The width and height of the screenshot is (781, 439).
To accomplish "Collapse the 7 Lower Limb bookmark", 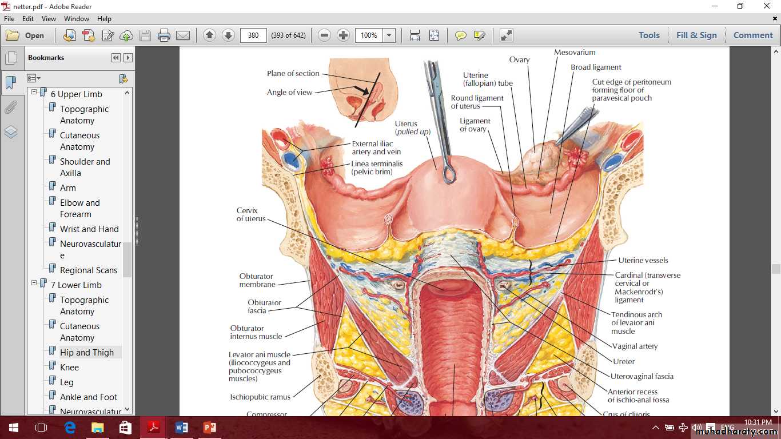I will point(34,283).
